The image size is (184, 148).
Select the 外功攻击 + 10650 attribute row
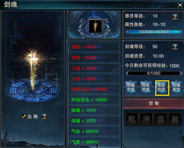click(x=94, y=100)
